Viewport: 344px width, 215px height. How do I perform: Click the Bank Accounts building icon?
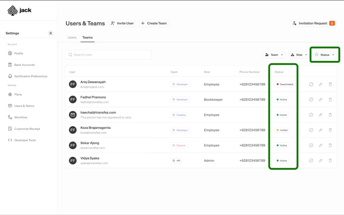pyautogui.click(x=10, y=65)
